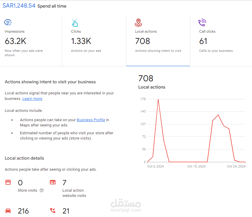252x217 pixels.
Task: Click the Clicks pointer hand icon
Action: point(75,23)
